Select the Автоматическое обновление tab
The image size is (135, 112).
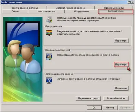pos(71,8)
